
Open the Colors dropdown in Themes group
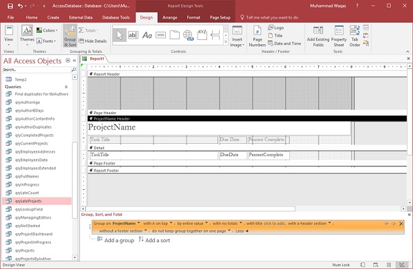point(47,30)
